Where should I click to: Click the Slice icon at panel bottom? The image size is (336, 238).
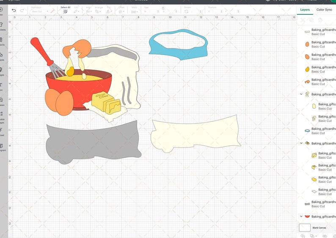click(303, 236)
